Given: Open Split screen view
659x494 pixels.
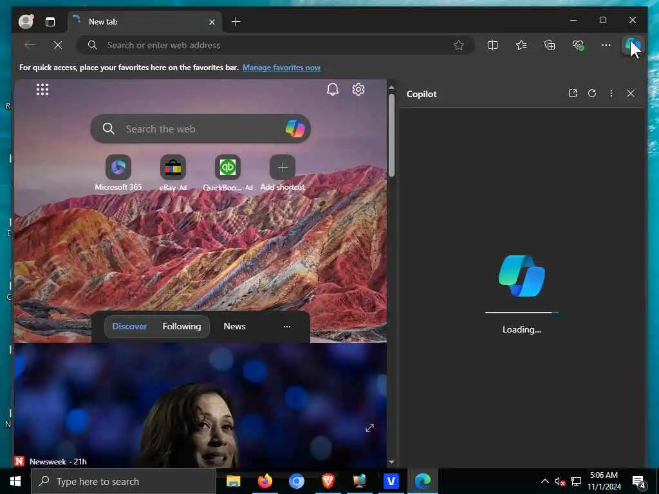Looking at the screenshot, I should pos(492,45).
